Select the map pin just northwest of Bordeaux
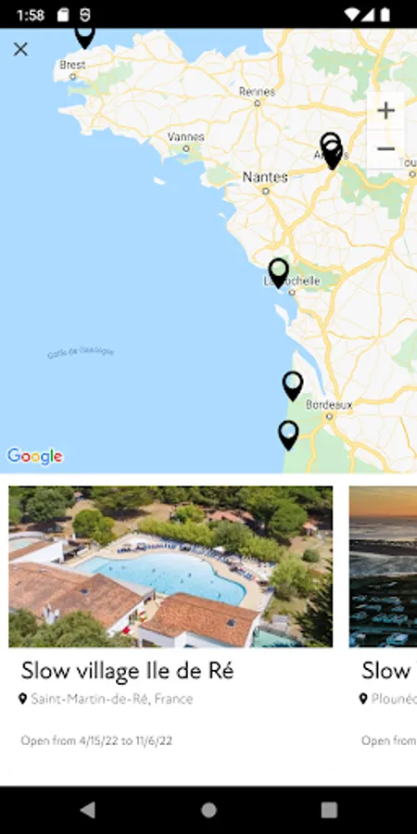 [x=293, y=386]
